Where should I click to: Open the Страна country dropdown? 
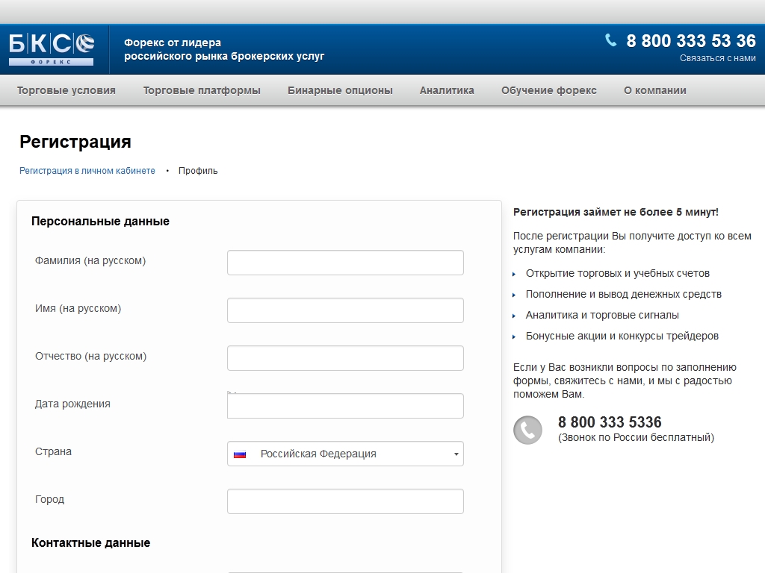[x=345, y=454]
